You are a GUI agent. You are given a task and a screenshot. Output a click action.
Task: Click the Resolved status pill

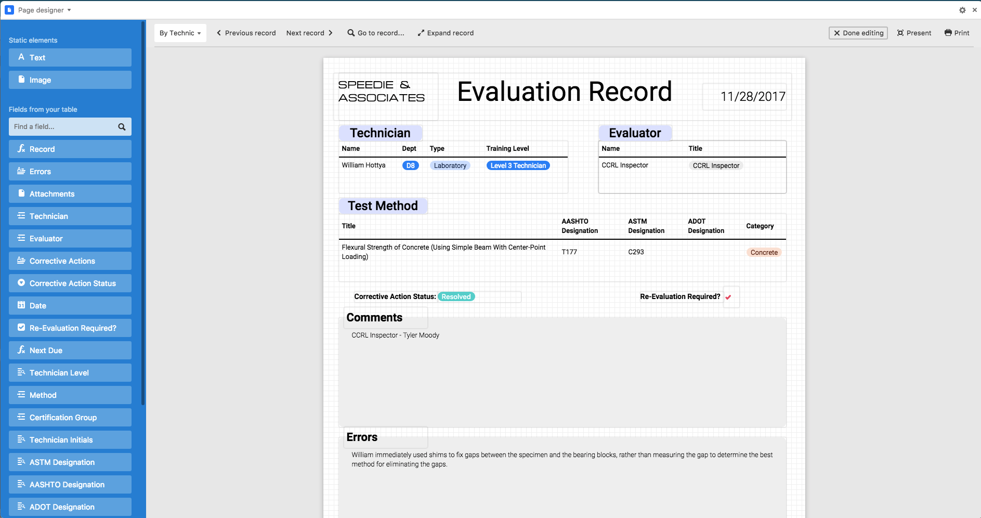(456, 296)
